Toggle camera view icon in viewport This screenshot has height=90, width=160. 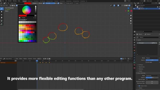131,21
